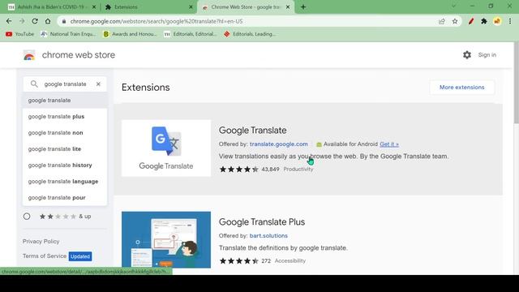Clear the search box with X

98,84
